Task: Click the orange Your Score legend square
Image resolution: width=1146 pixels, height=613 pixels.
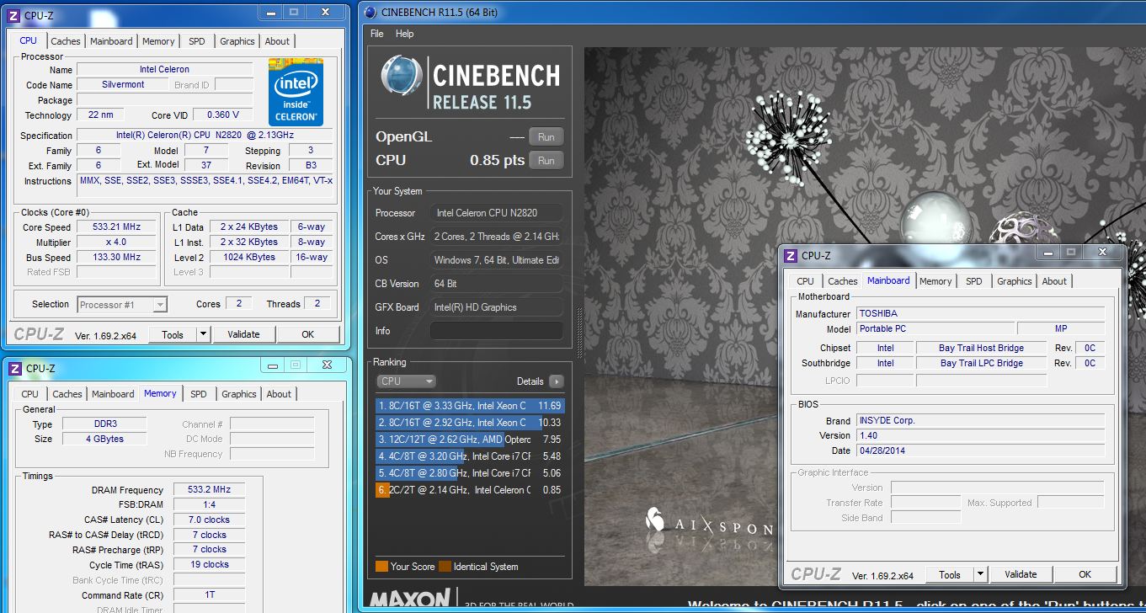Action: click(x=381, y=566)
